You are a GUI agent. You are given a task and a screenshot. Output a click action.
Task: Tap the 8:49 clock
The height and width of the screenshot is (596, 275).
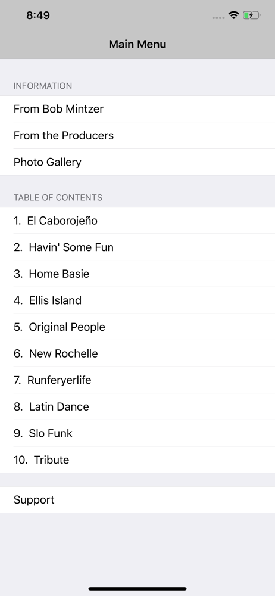tap(38, 15)
